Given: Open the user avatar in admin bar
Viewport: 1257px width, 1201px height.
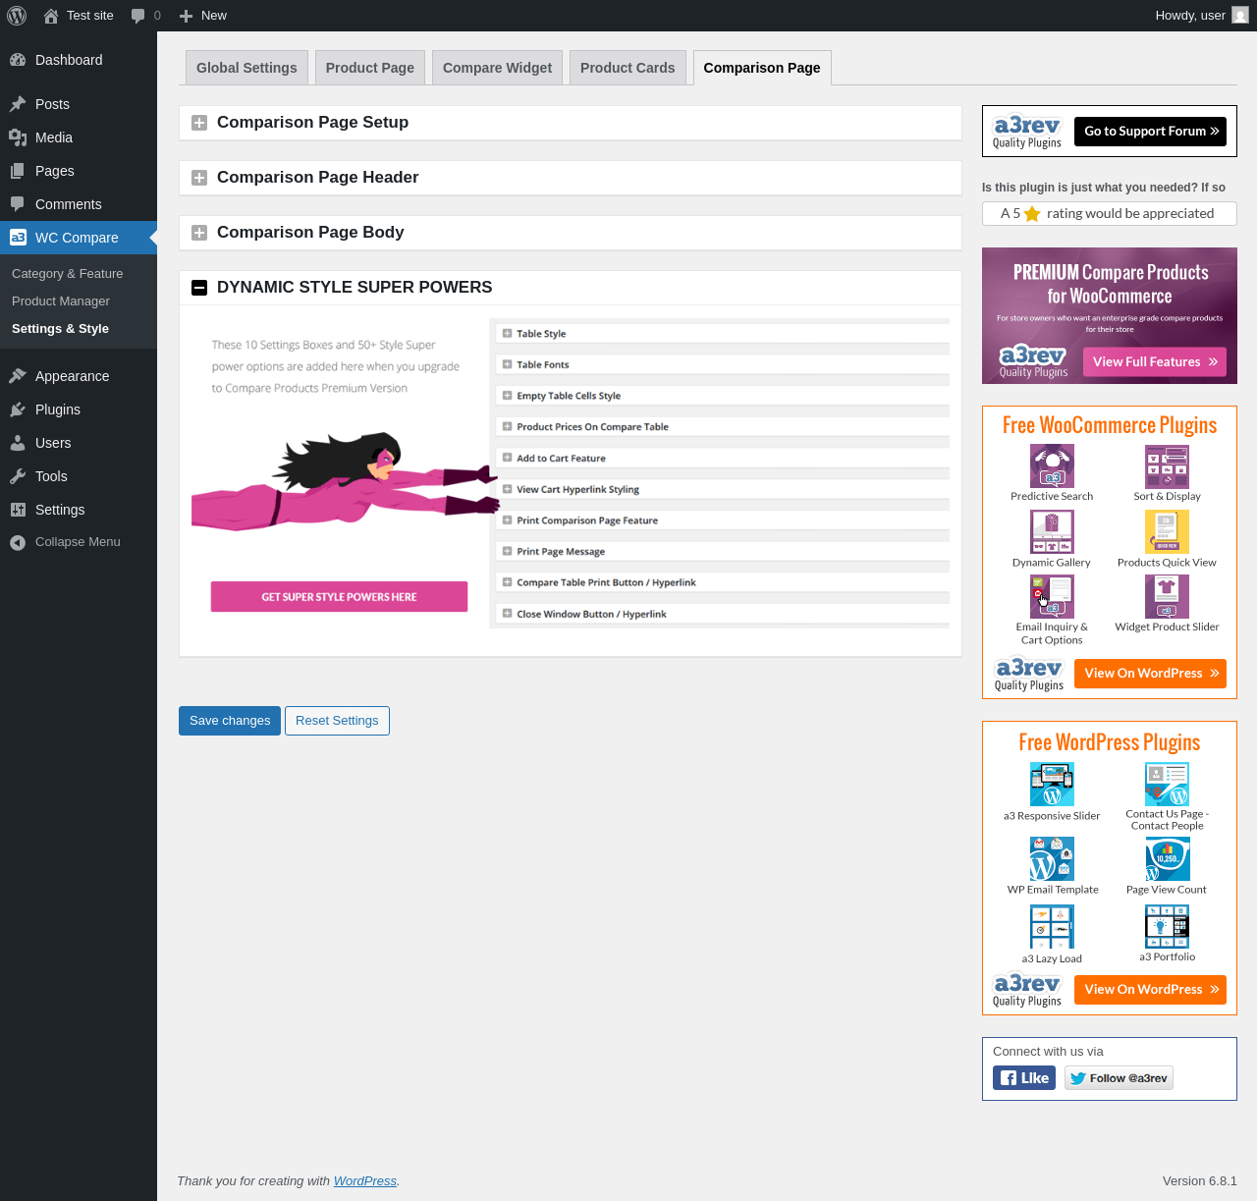Looking at the screenshot, I should coord(1240,16).
